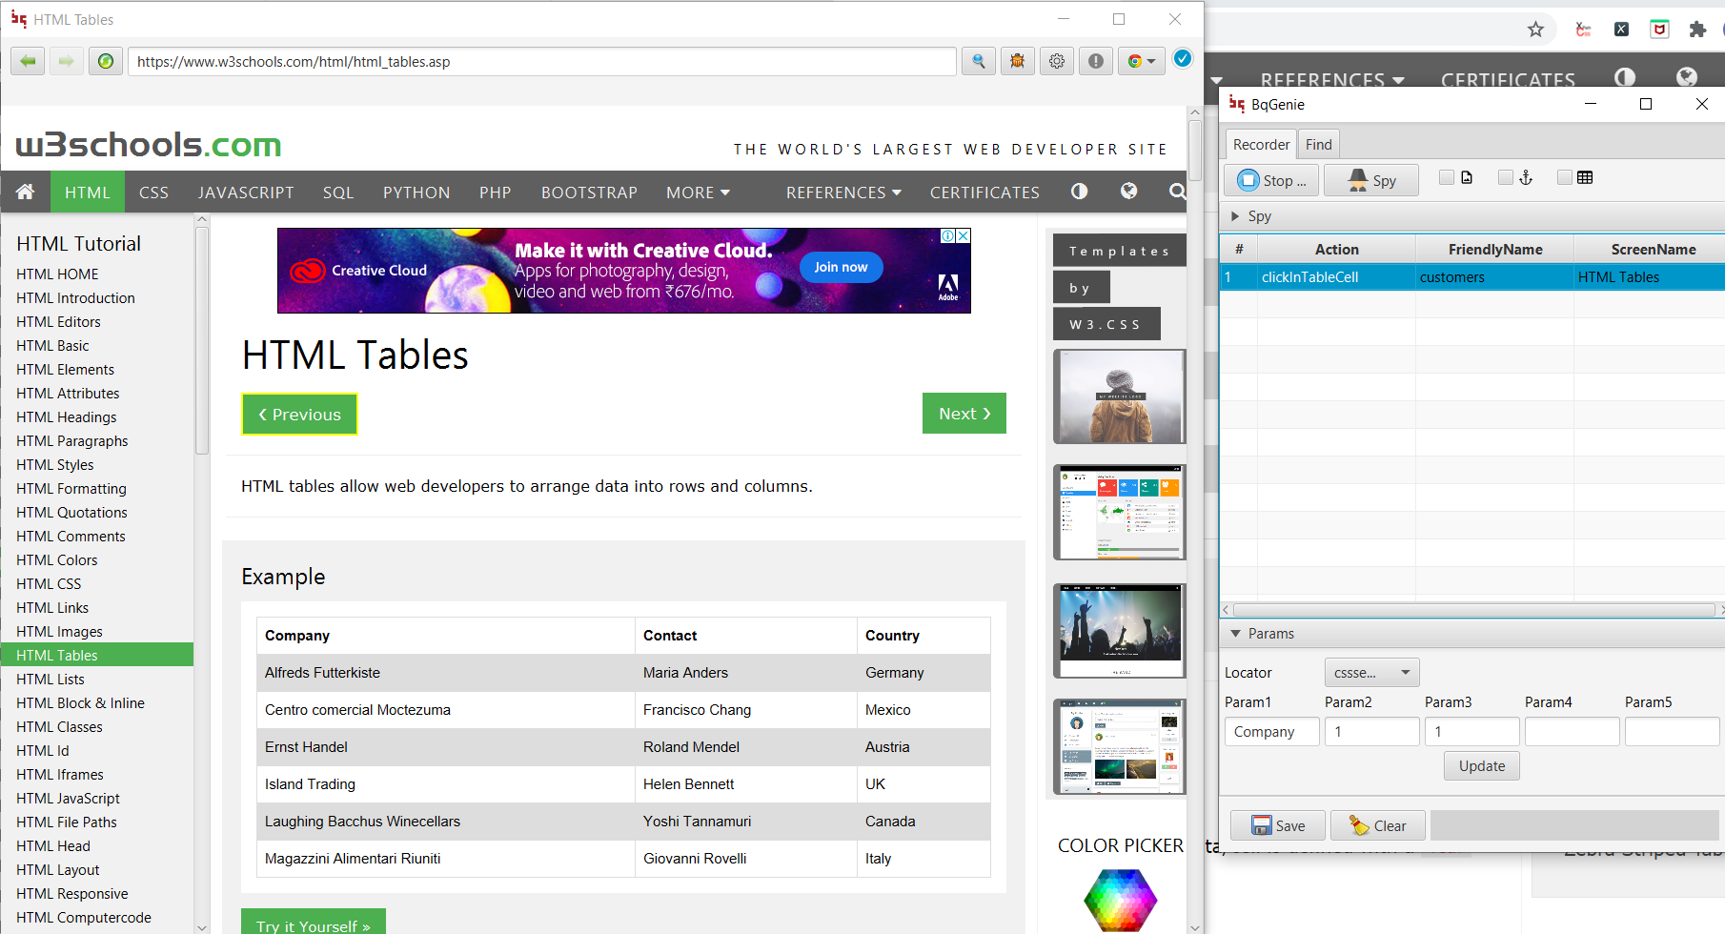Click the magnifier icon beside the URL field
The image size is (1725, 934).
tap(979, 61)
